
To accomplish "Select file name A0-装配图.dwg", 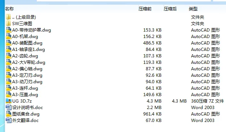I will (x=27, y=43).
